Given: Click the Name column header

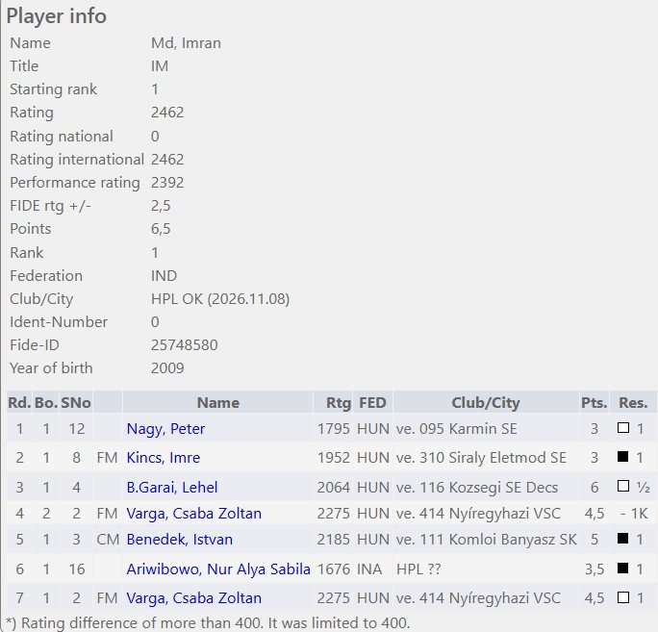Looking at the screenshot, I should pyautogui.click(x=218, y=402).
